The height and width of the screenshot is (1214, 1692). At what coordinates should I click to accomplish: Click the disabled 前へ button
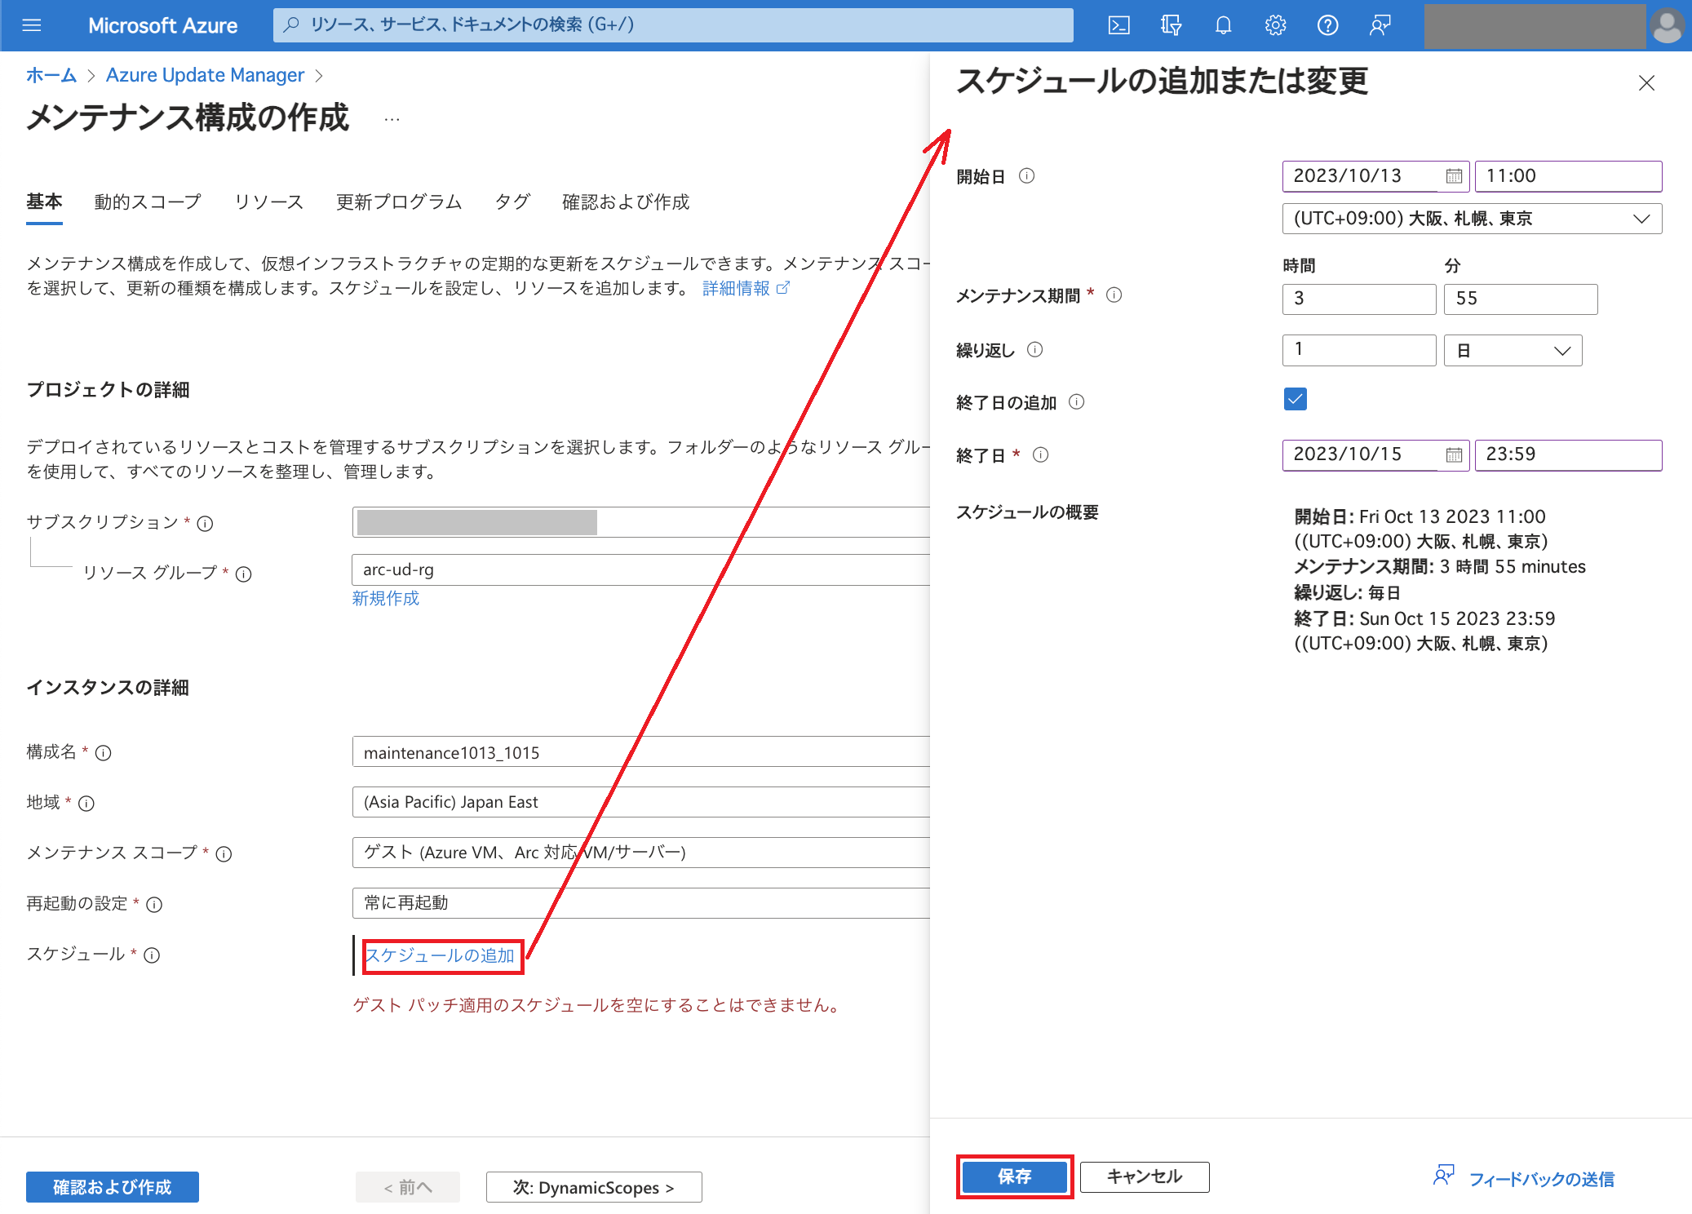pyautogui.click(x=408, y=1187)
